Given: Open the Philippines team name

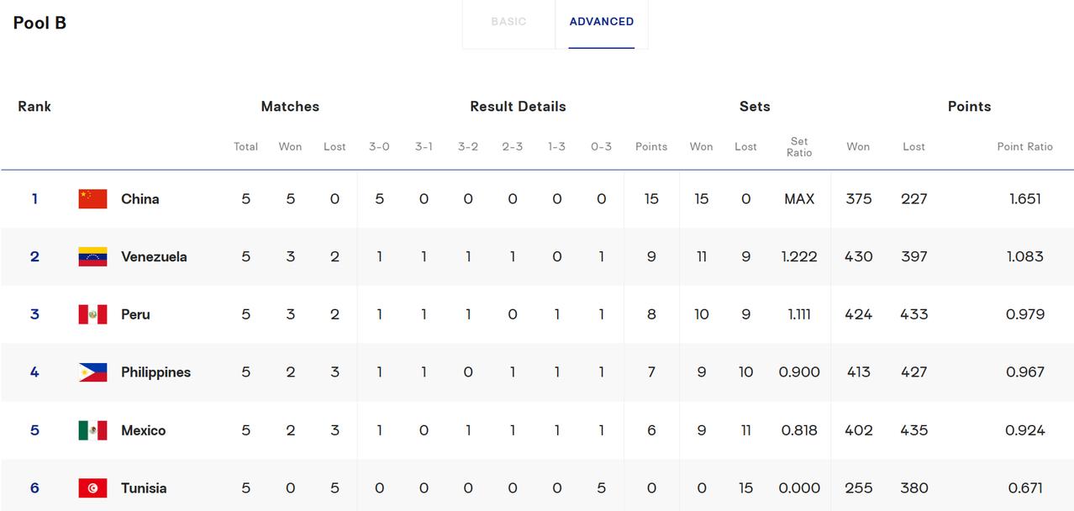Looking at the screenshot, I should tap(155, 372).
